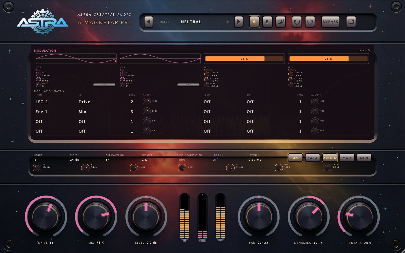
Task: Click the Env 2 Release knob
Action: click(291, 79)
